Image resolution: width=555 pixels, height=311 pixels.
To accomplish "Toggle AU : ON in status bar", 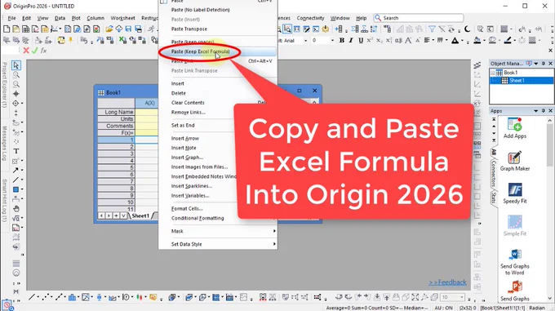I will (x=443, y=308).
